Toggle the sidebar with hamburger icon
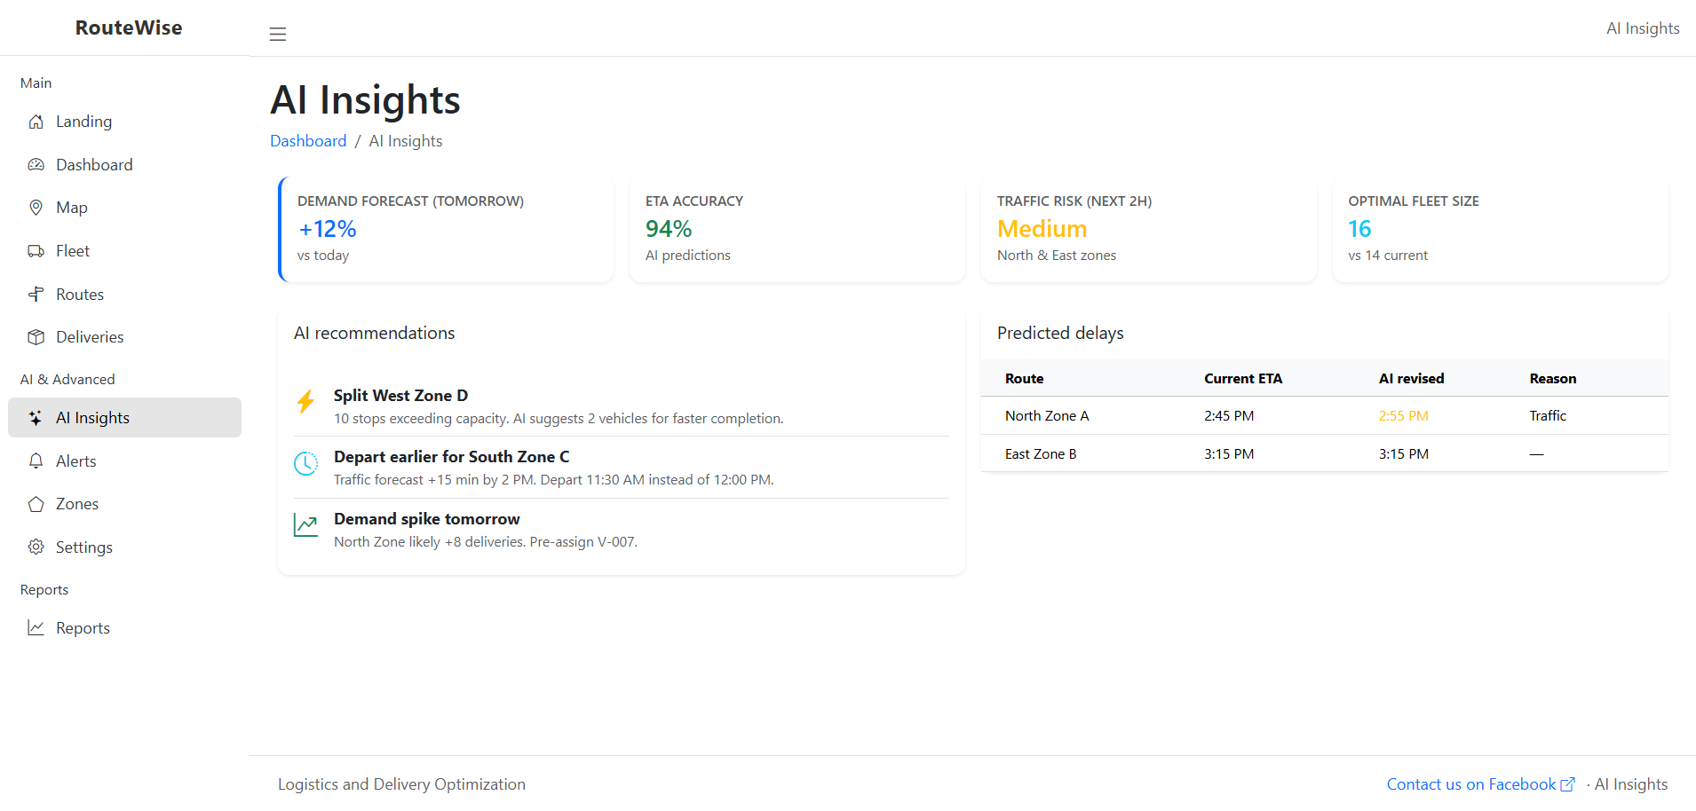1696x811 pixels. pos(278,34)
